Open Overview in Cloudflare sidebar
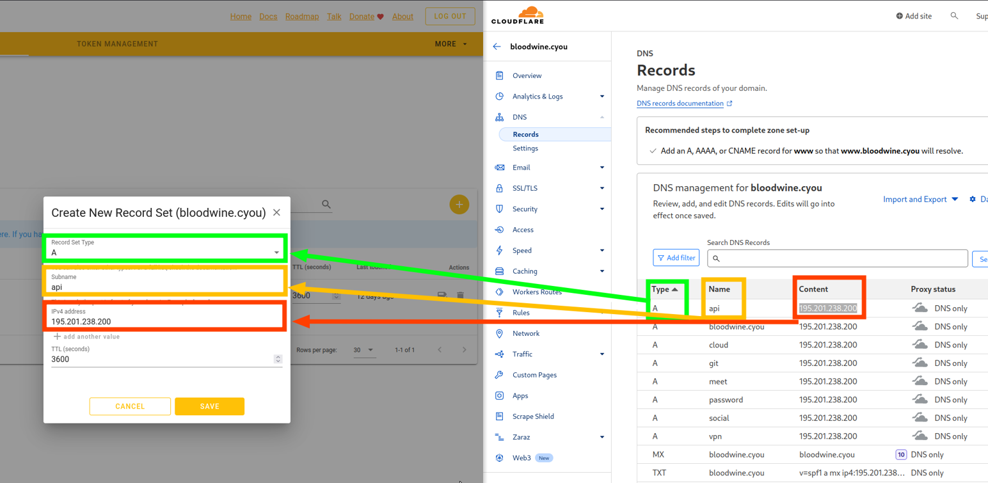 tap(527, 75)
